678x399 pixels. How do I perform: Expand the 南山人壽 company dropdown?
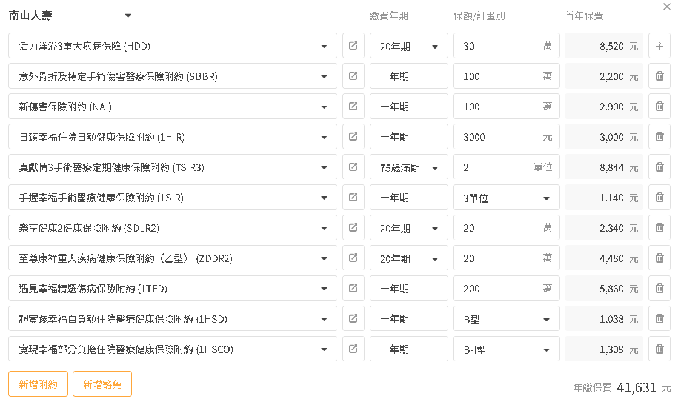coord(128,16)
